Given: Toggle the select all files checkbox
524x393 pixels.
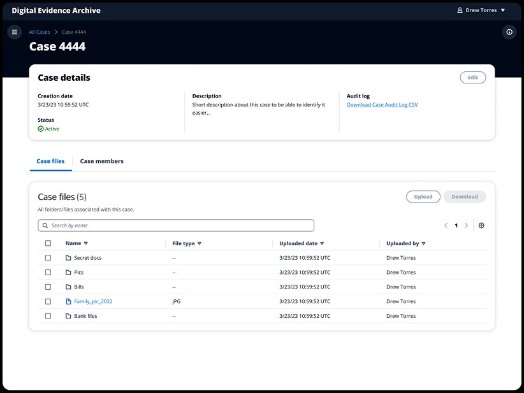Looking at the screenshot, I should [x=48, y=243].
